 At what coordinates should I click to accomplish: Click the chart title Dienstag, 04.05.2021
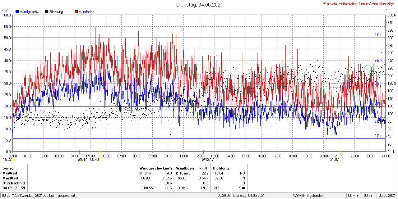point(199,5)
